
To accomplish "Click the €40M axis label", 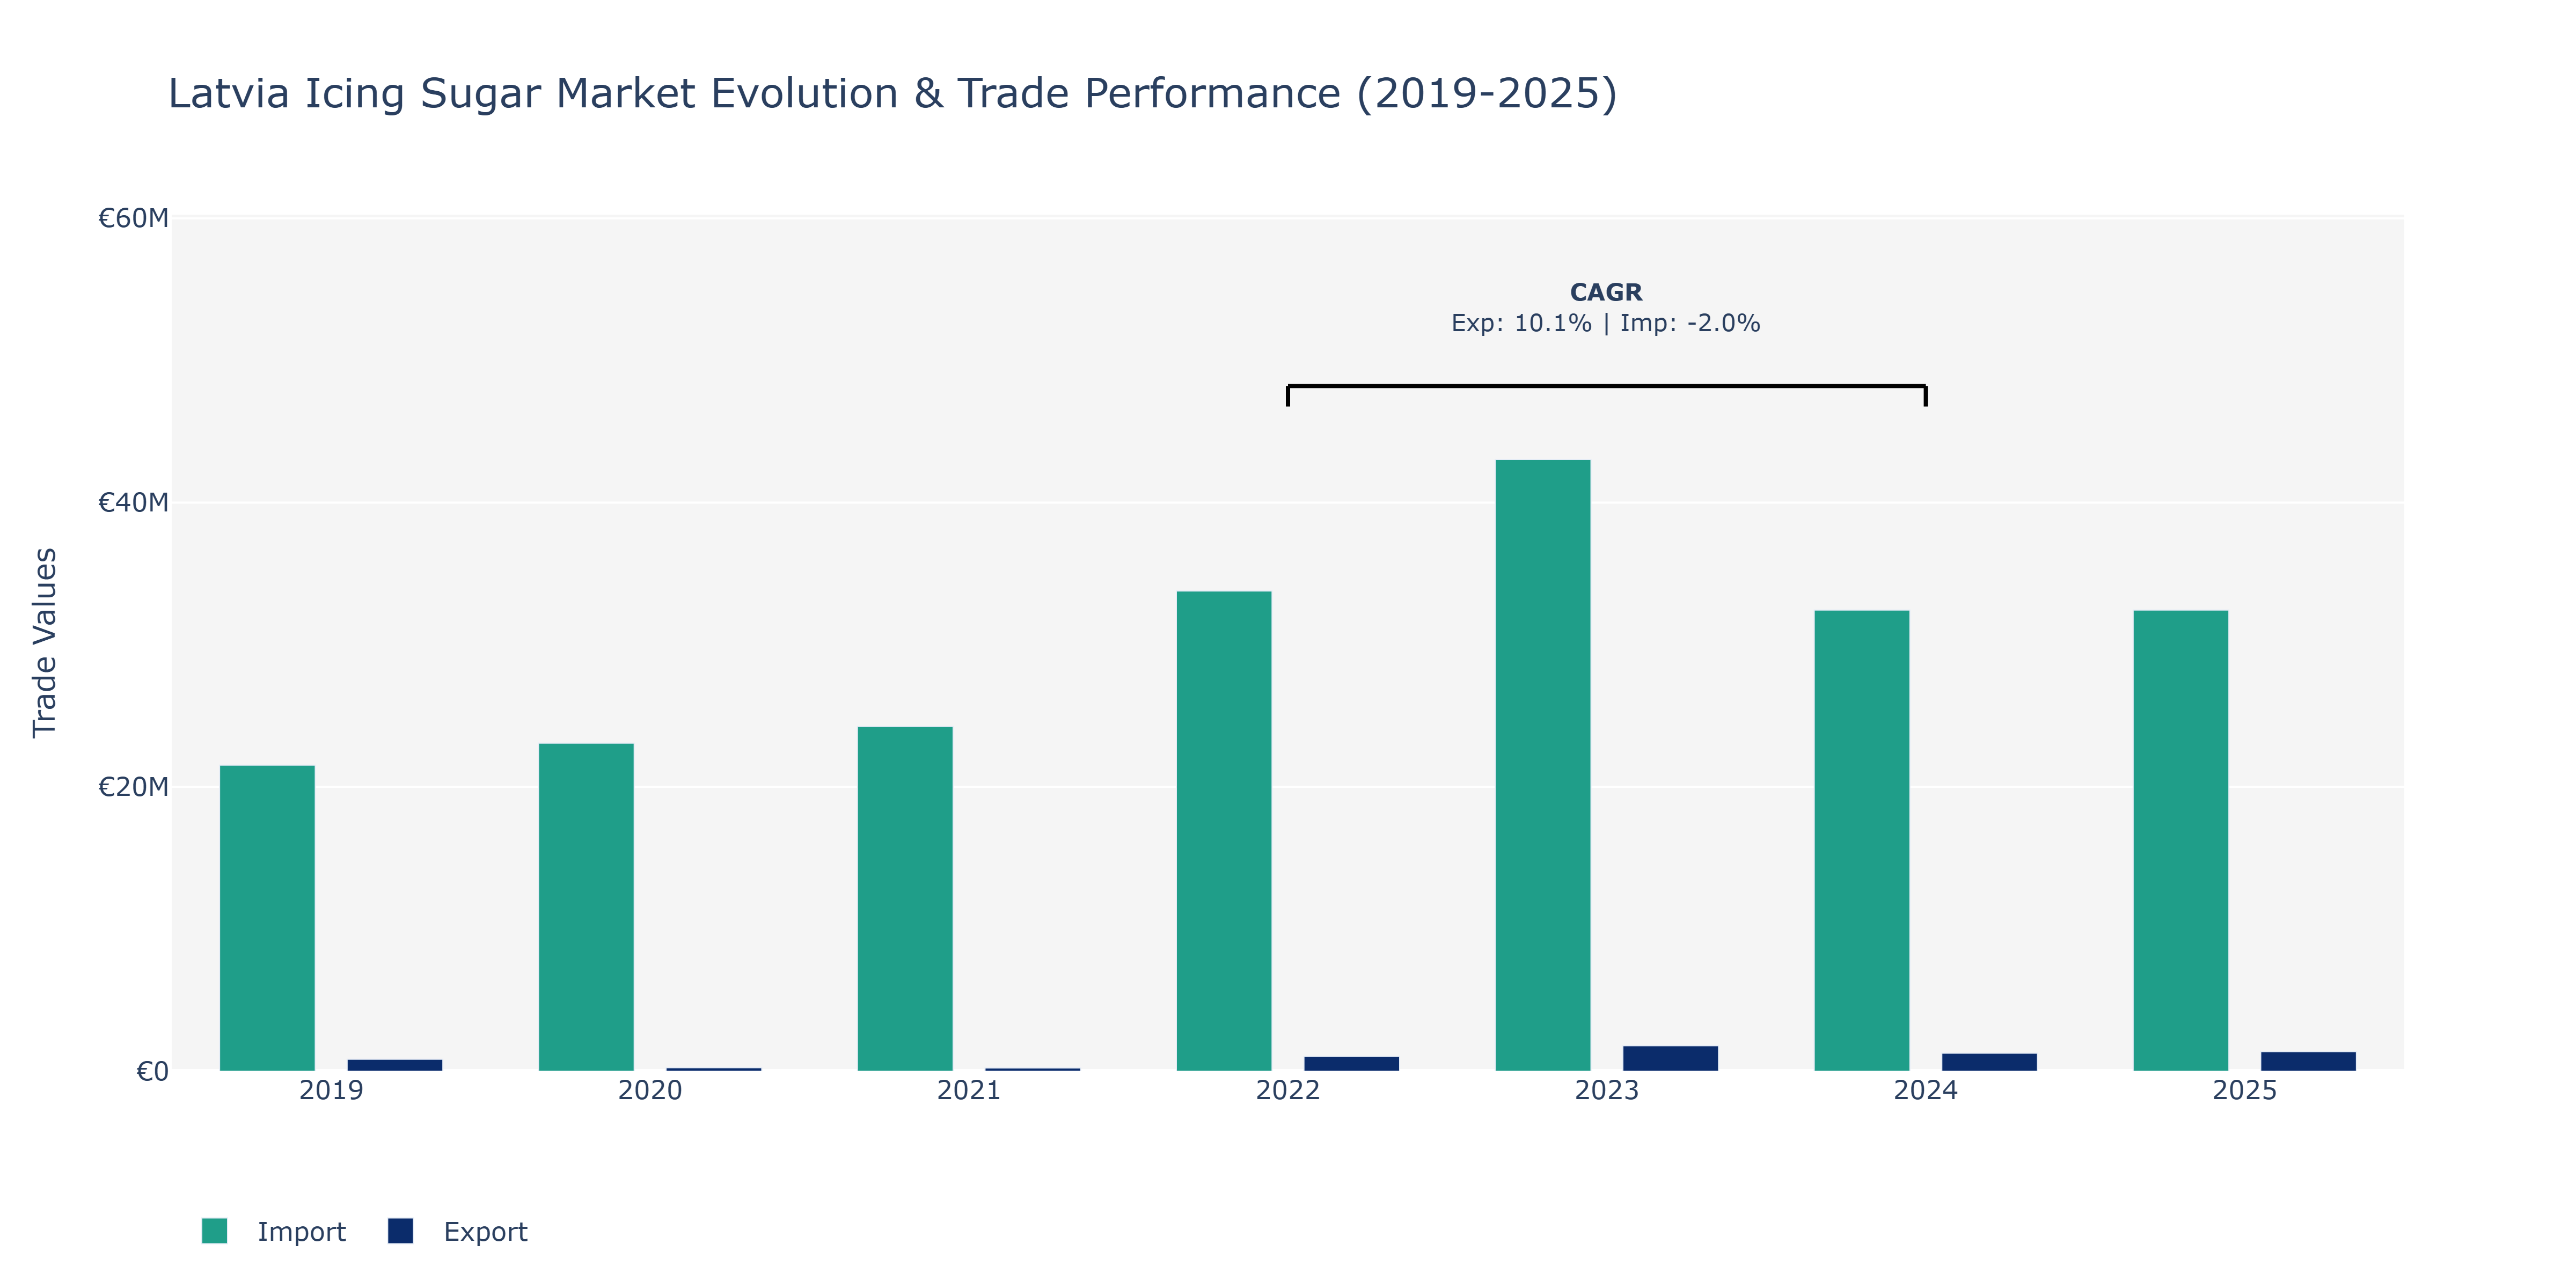I will [133, 502].
